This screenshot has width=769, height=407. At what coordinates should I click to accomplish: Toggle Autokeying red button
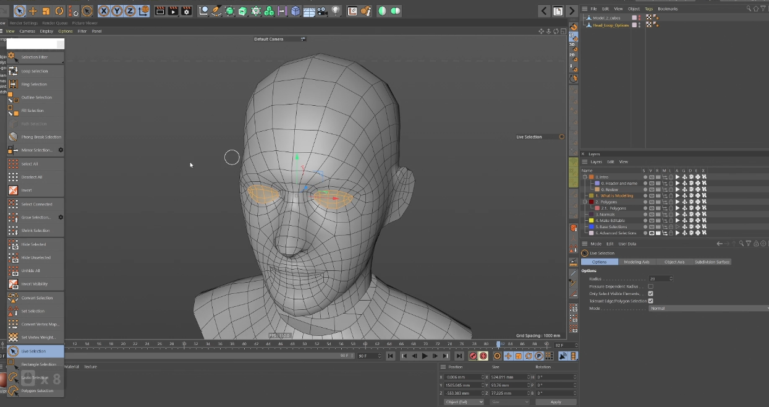tap(483, 356)
